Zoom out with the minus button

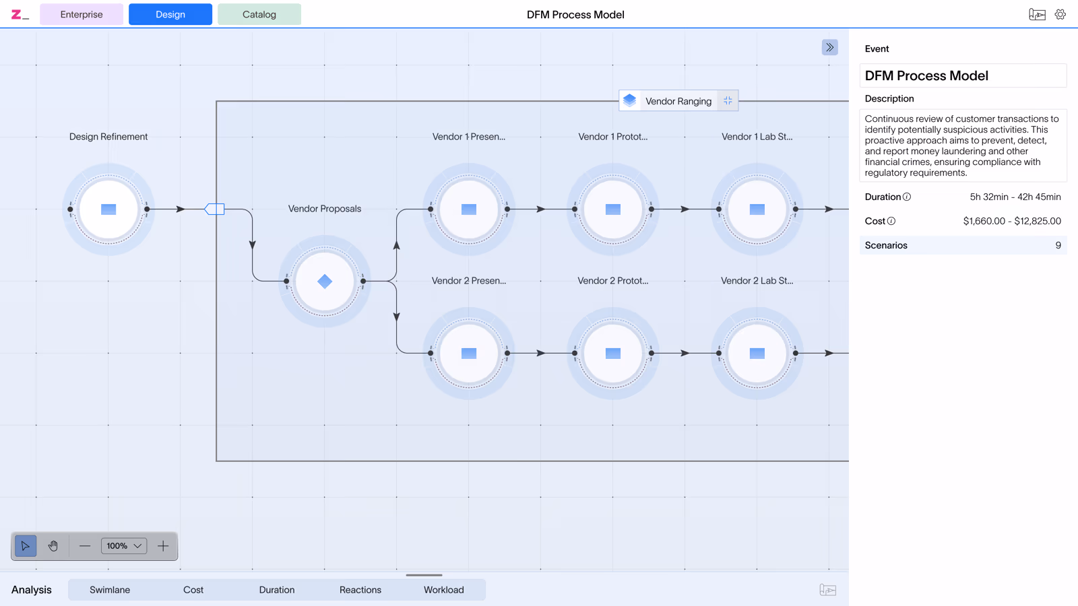85,546
